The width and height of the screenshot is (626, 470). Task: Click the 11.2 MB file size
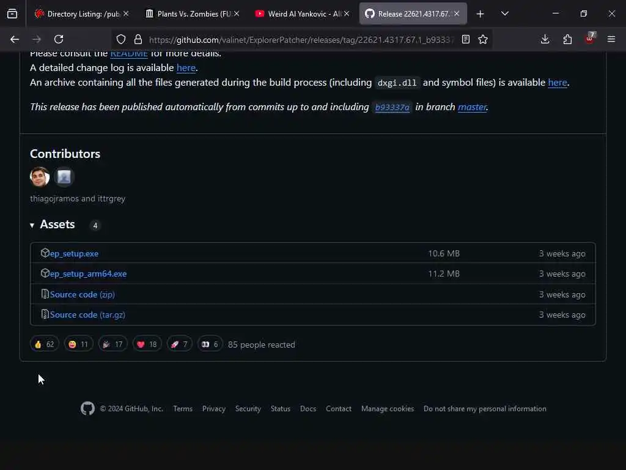click(x=444, y=274)
